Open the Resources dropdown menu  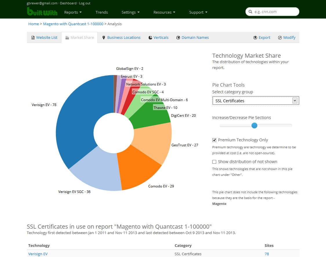[x=164, y=12]
